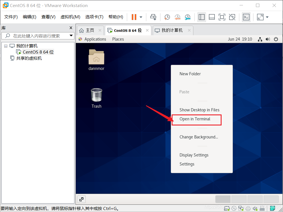Click the GNOME power menu icon
Viewport: 283px width, 212px height.
click(x=276, y=39)
